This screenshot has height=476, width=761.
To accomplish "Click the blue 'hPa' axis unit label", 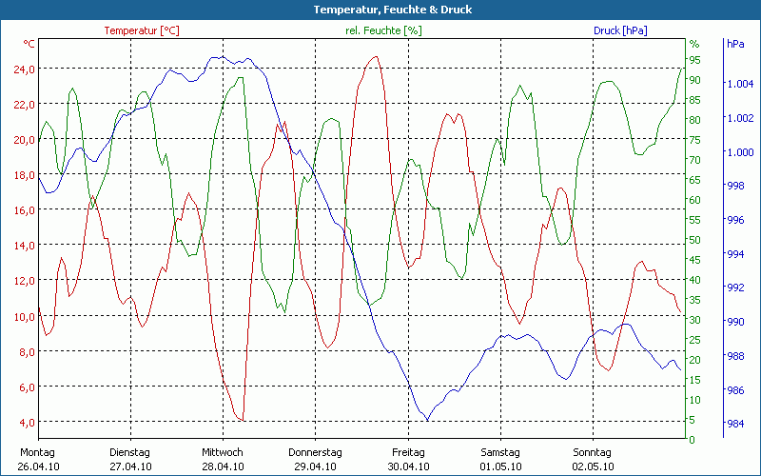I will click(735, 44).
